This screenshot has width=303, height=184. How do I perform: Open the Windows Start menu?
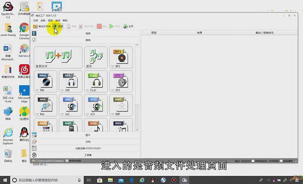click(5, 180)
